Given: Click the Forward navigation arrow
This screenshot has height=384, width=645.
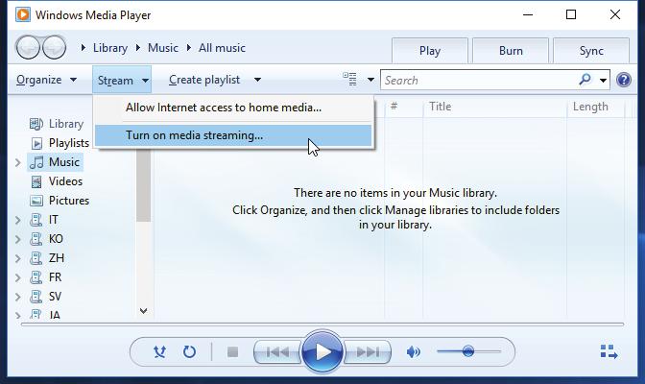Looking at the screenshot, I should pyautogui.click(x=55, y=48).
